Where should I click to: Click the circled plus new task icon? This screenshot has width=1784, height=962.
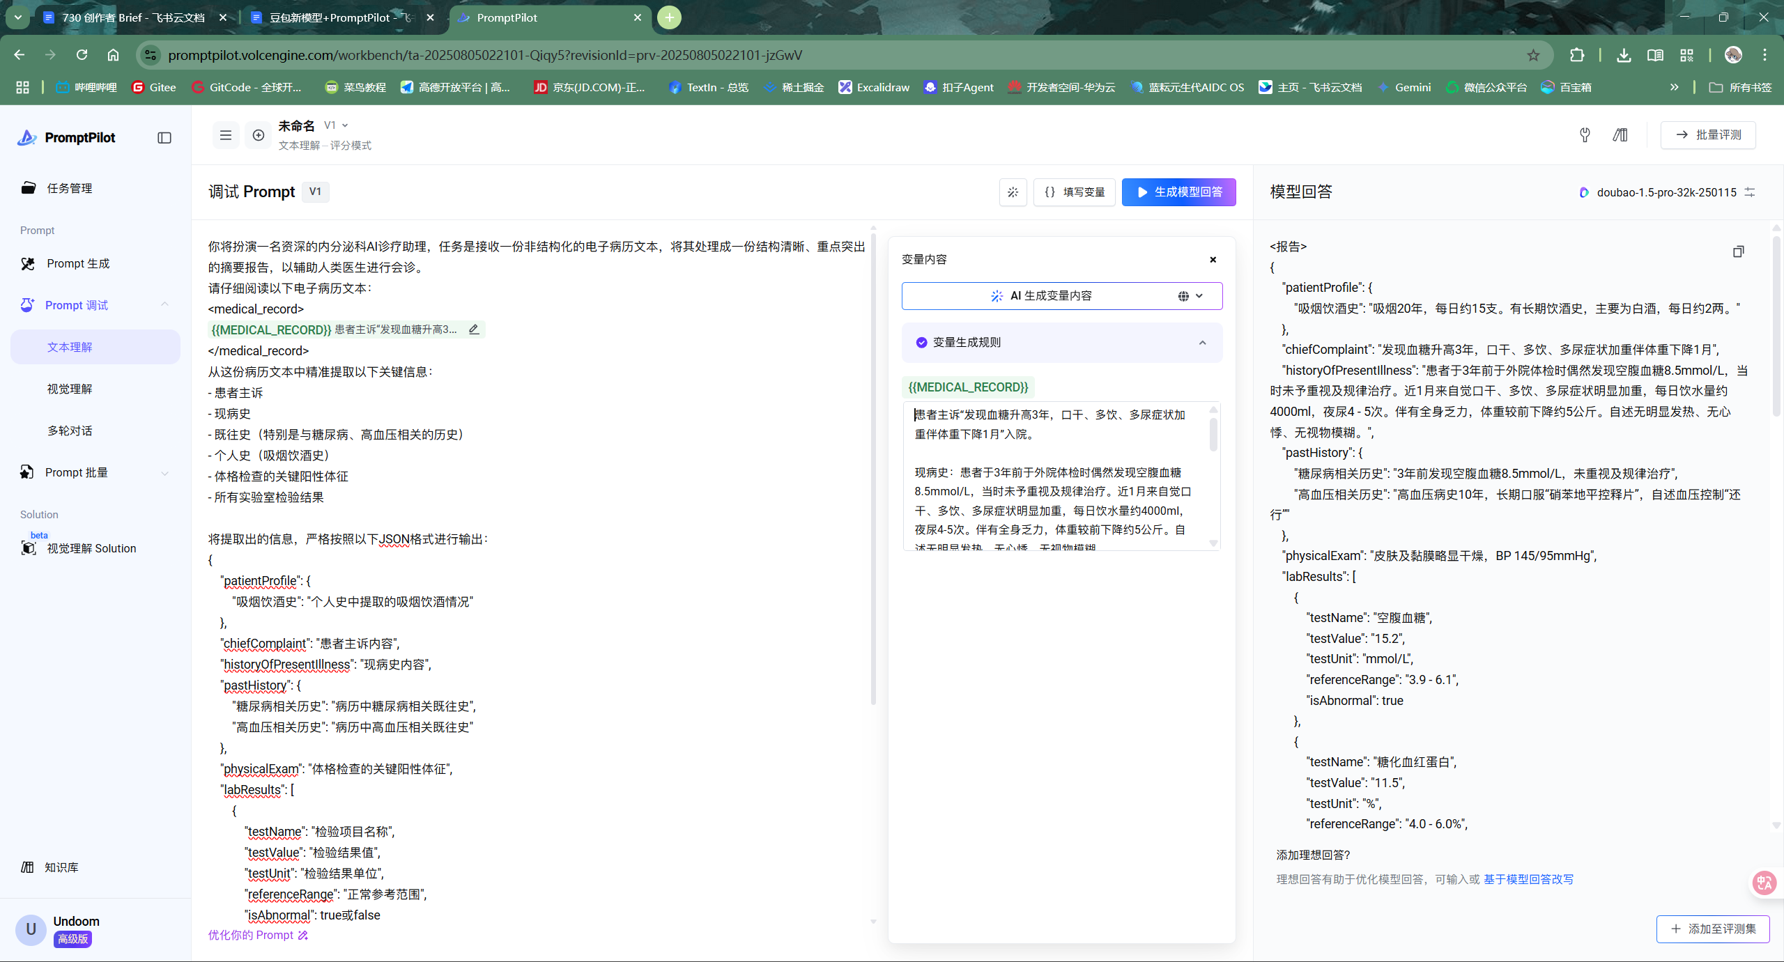[x=259, y=135]
